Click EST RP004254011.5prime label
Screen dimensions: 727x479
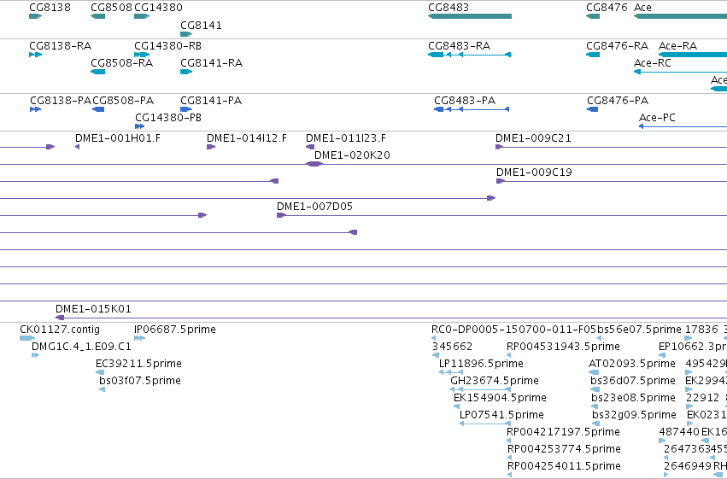[x=565, y=466]
